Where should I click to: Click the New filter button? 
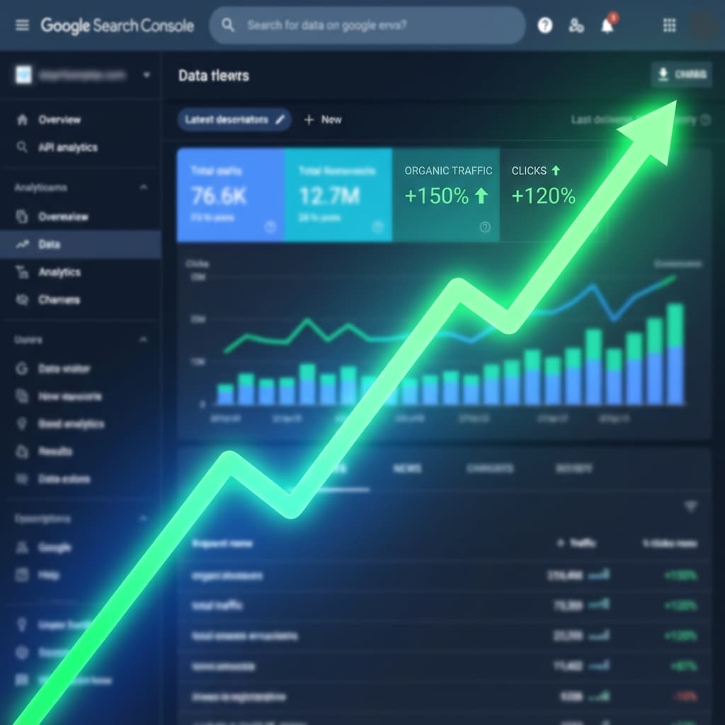click(323, 120)
